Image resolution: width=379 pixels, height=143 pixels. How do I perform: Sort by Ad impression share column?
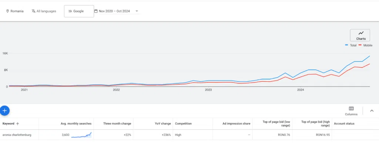(237, 123)
